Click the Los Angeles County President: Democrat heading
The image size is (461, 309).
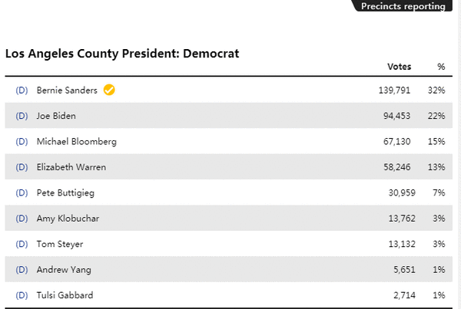click(122, 54)
